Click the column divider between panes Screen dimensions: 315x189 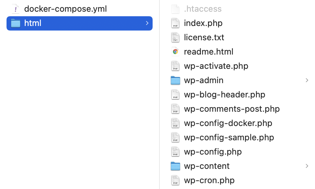[159, 94]
